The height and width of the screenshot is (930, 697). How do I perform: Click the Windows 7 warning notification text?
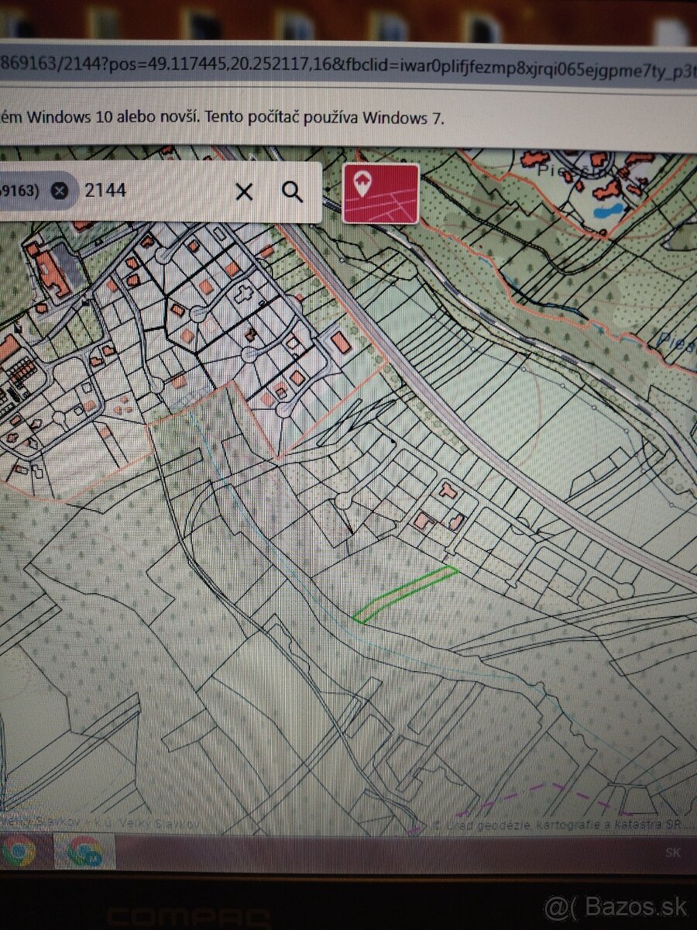click(222, 119)
